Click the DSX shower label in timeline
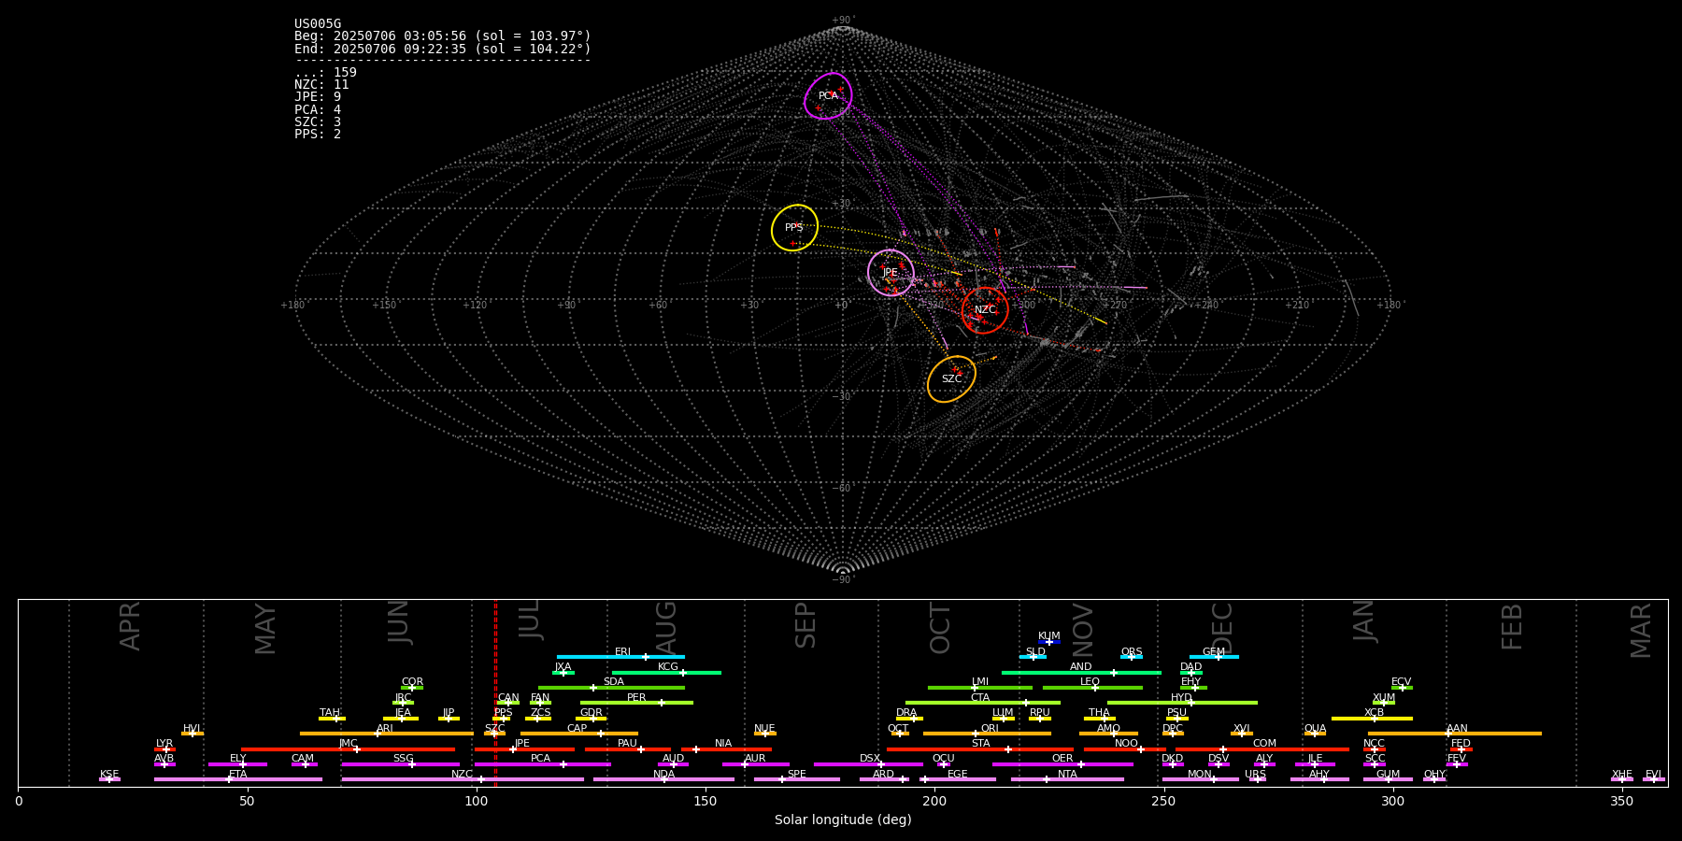Screen dimensions: 1682x841 click(x=870, y=759)
